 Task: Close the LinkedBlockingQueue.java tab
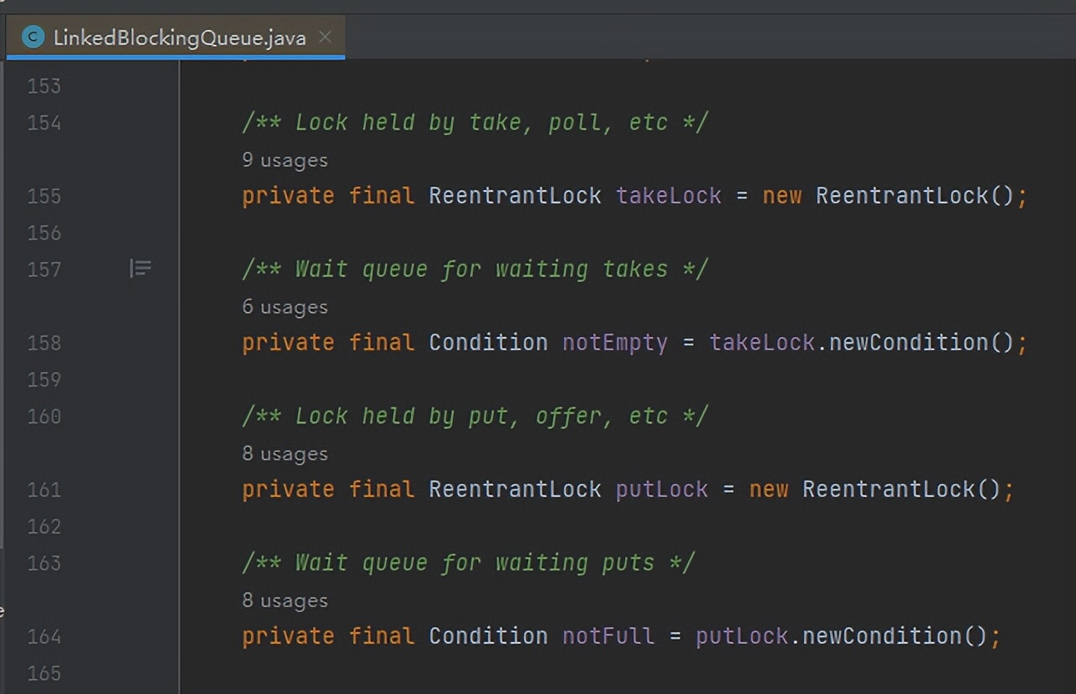(325, 38)
